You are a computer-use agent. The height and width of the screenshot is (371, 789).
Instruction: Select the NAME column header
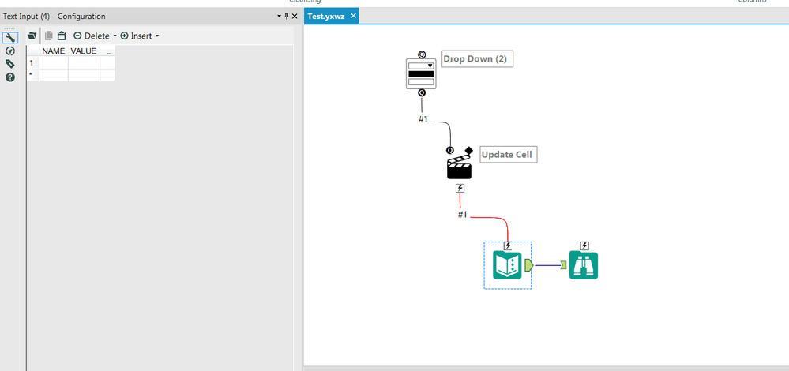54,51
